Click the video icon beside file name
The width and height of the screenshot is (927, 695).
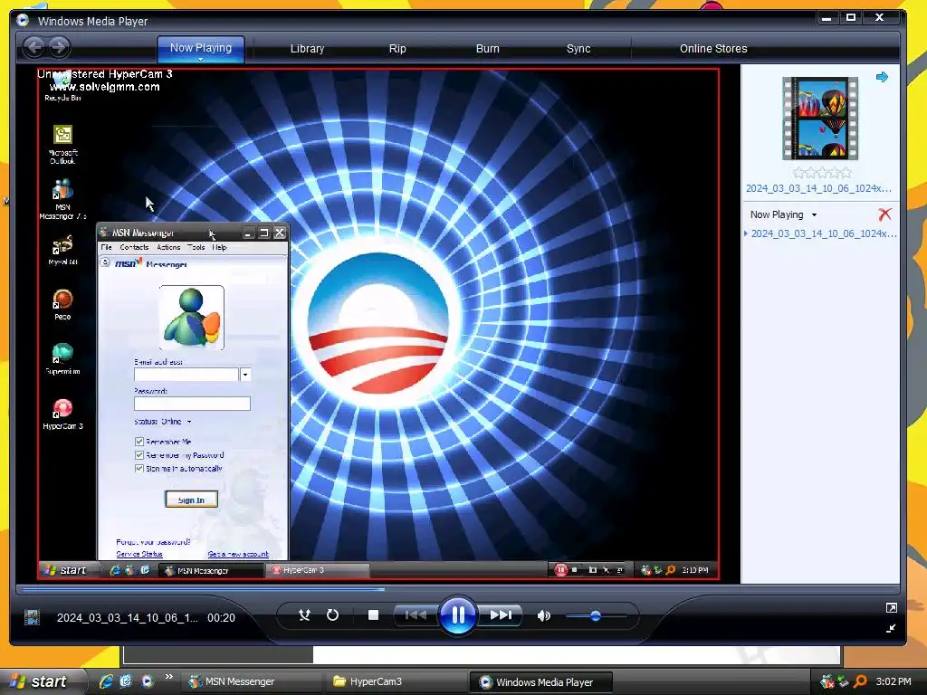coord(32,617)
